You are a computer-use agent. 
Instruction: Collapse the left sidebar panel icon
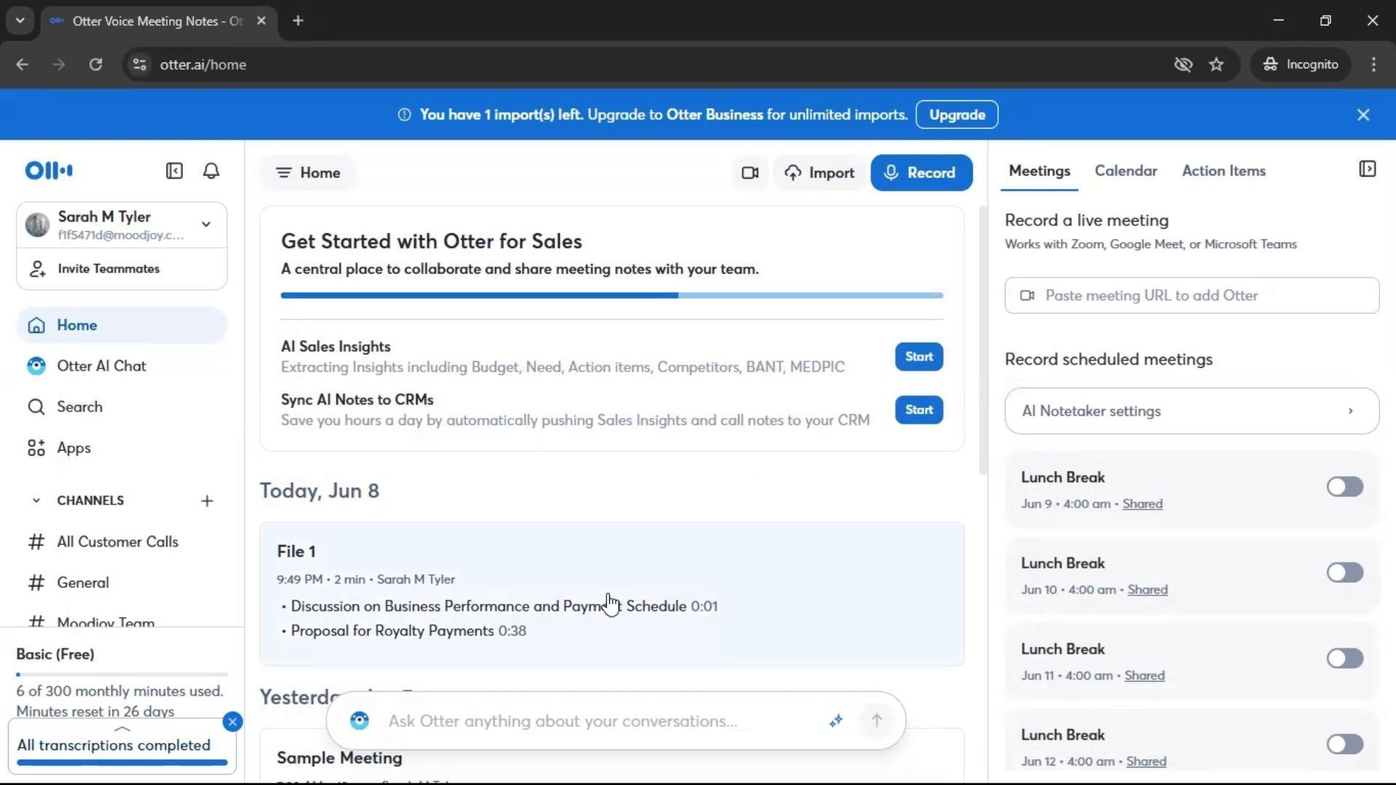[x=174, y=171]
